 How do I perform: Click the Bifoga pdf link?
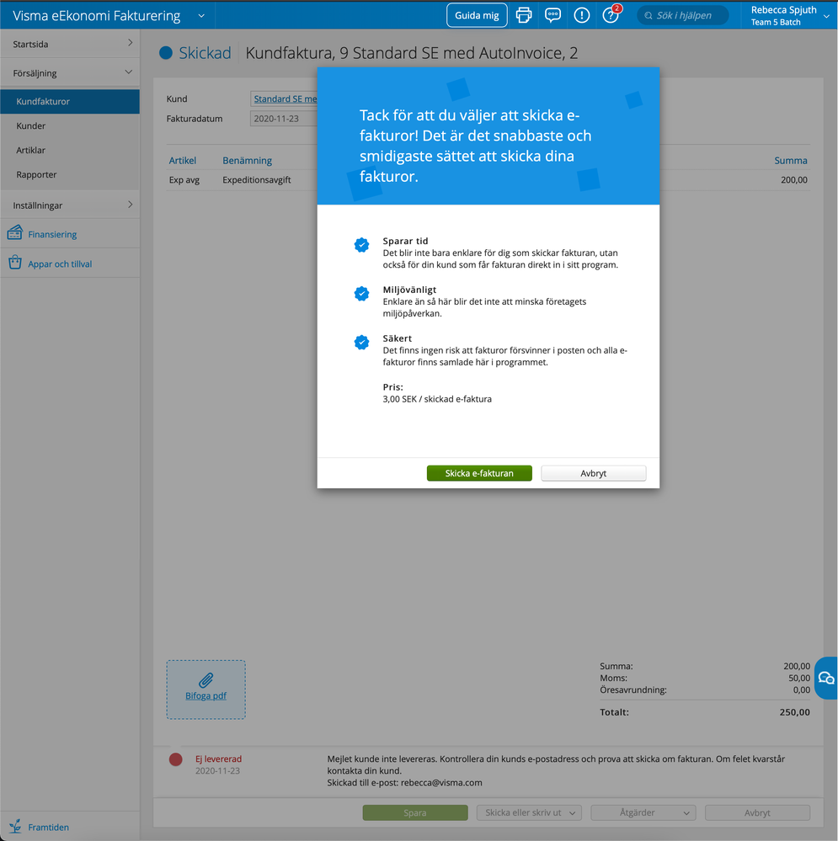(206, 695)
